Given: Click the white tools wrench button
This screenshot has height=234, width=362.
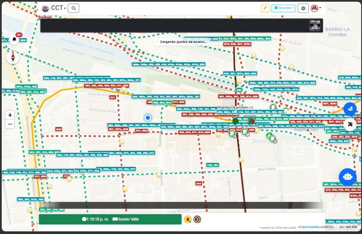Looking at the screenshot, I should click(x=350, y=124).
